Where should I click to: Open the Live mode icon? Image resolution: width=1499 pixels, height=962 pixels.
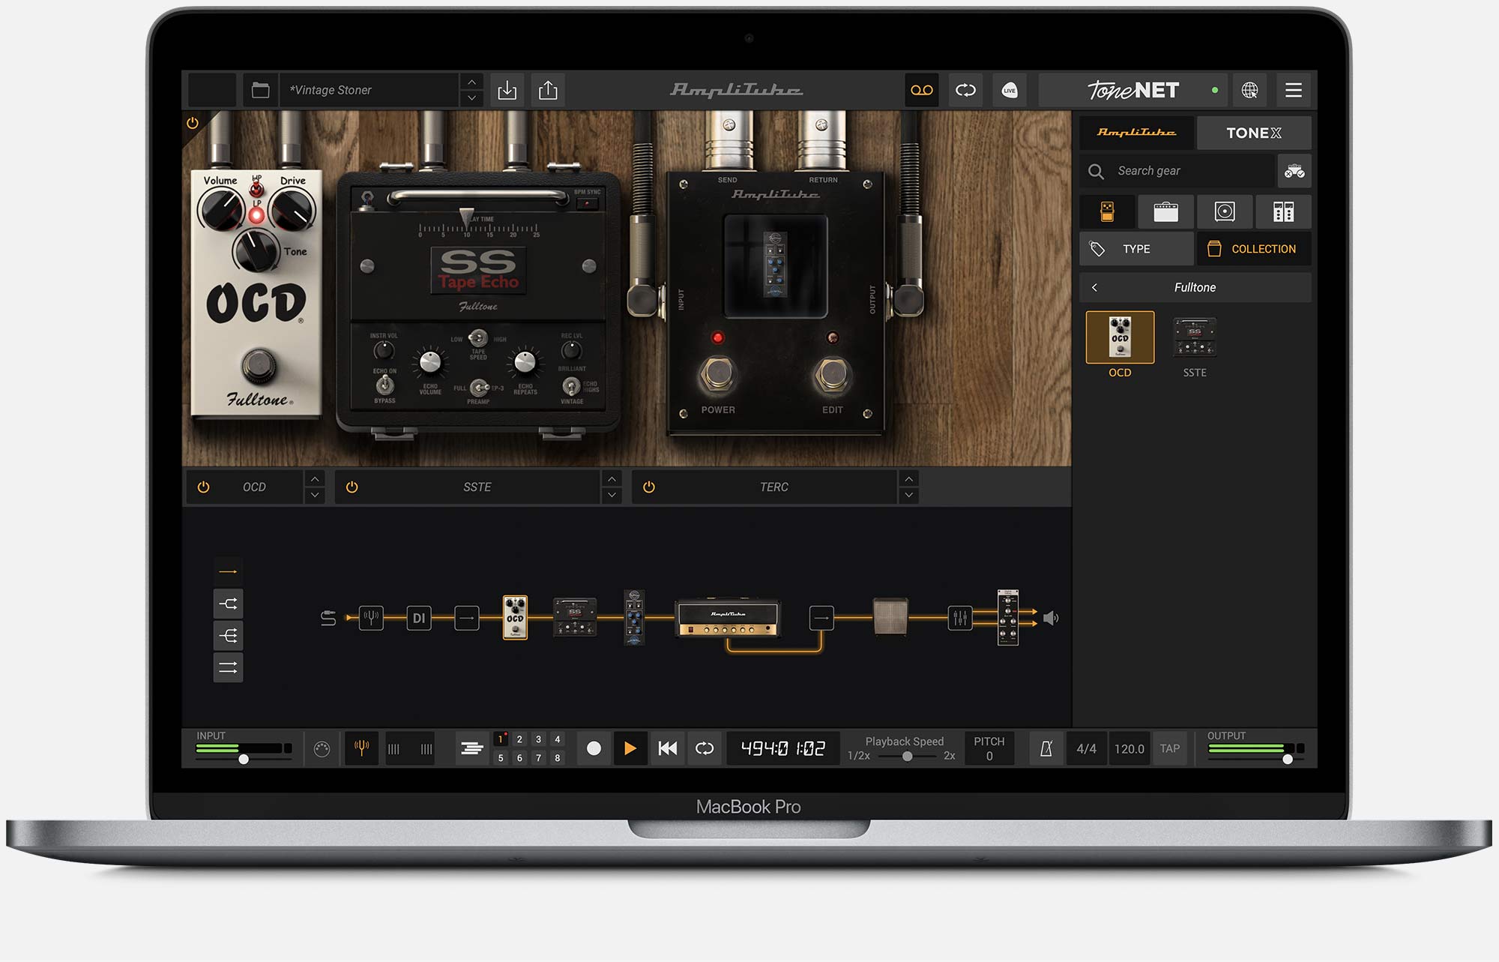[1010, 90]
